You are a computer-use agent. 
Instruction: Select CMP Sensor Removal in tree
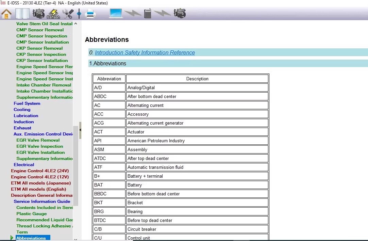(40, 30)
